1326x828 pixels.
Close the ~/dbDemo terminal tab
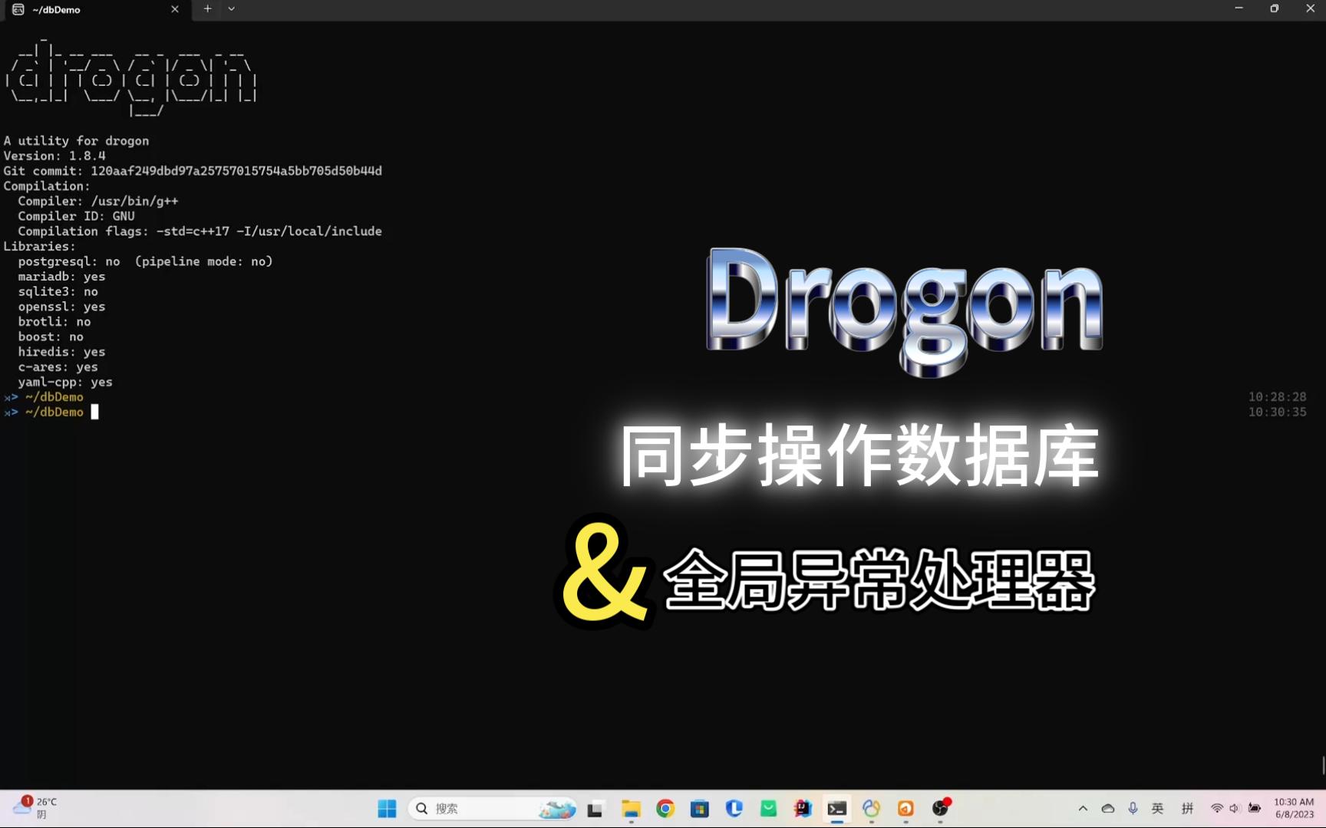point(175,9)
